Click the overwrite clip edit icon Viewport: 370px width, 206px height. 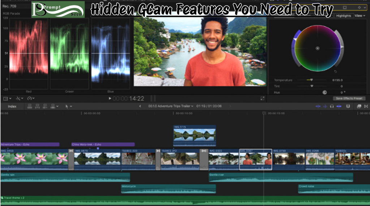pos(53,106)
